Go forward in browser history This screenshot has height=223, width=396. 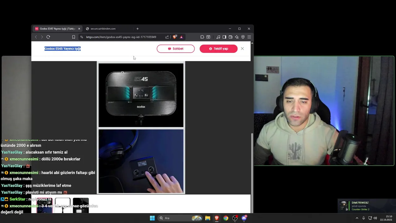tap(42, 37)
